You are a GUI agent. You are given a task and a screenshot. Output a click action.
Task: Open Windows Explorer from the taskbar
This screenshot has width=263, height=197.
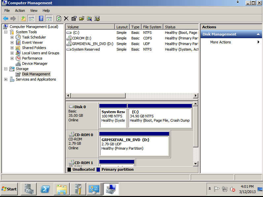click(x=62, y=189)
